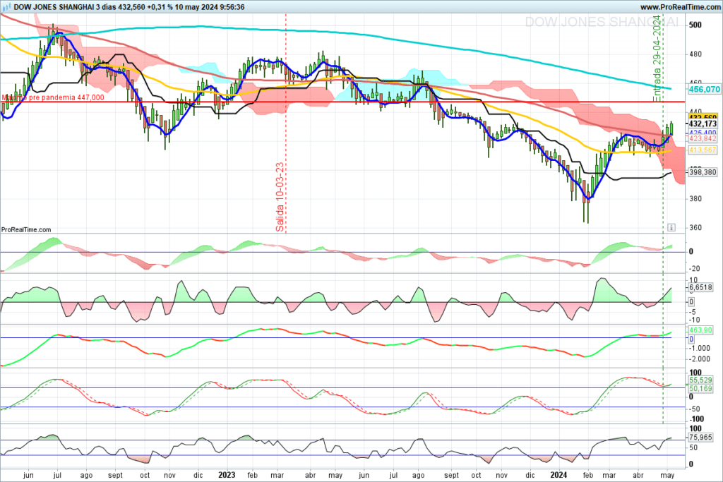Click the 50,169 oscillator value label
Viewport: 723px width, 482px height.
[700, 388]
